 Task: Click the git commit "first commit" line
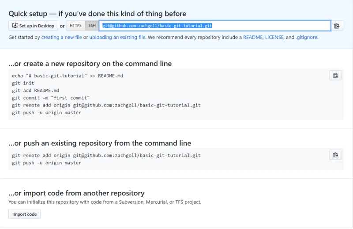[x=51, y=98]
